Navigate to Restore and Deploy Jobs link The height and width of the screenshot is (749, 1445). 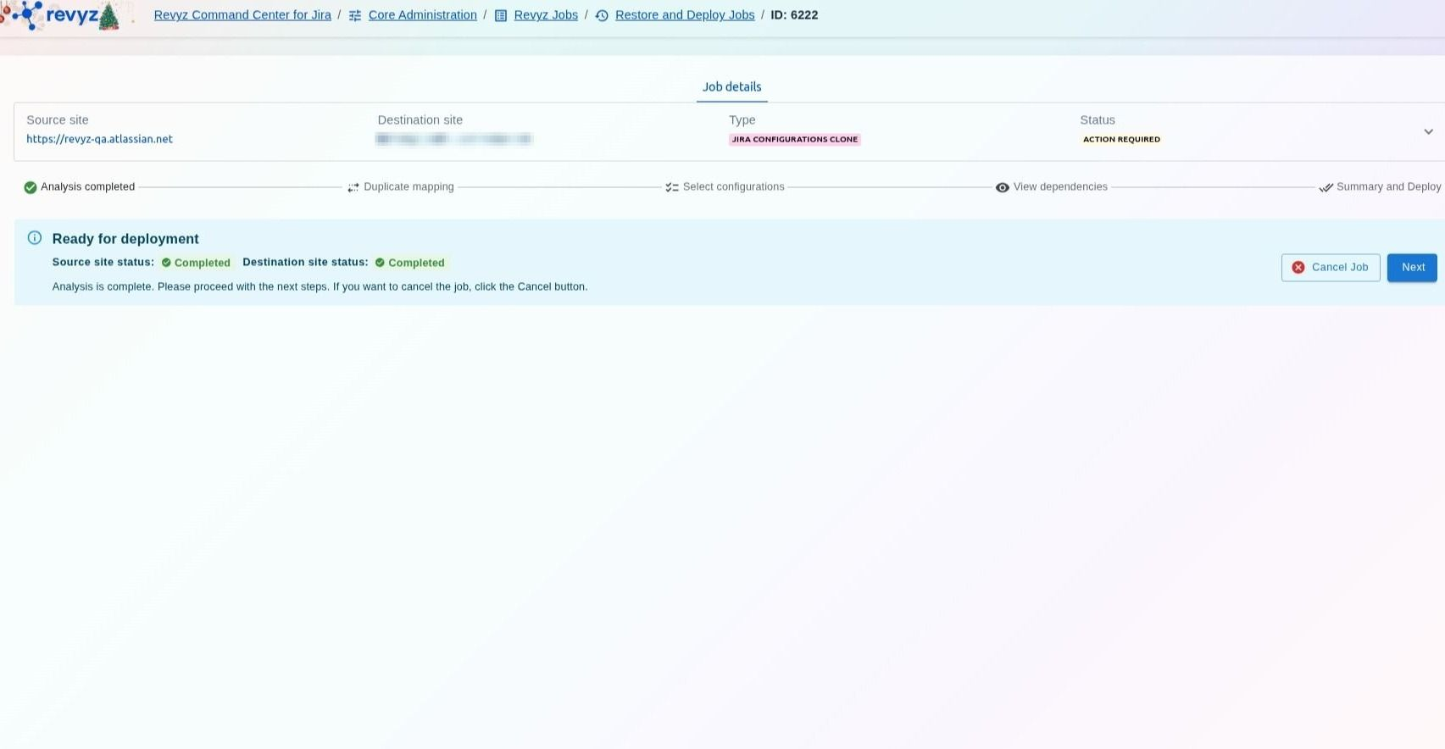click(685, 15)
